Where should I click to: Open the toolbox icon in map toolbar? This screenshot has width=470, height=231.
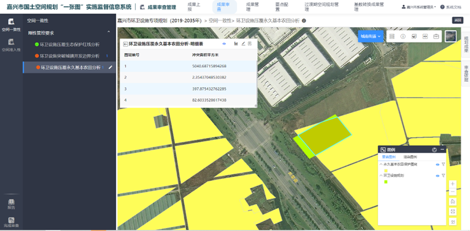tap(436, 36)
